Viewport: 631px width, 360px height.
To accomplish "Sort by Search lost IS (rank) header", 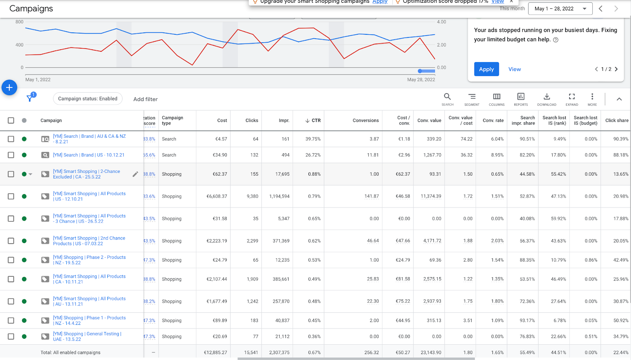I will point(554,121).
